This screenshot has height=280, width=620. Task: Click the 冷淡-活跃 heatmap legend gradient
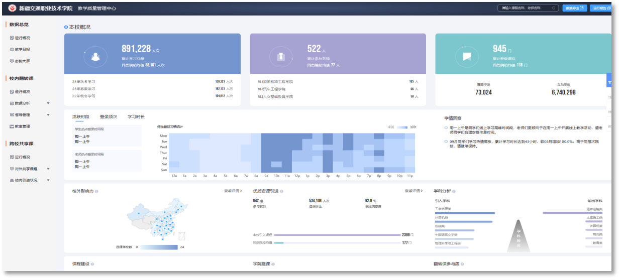[x=402, y=127]
